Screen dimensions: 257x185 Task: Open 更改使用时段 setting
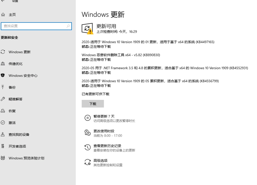104,131
